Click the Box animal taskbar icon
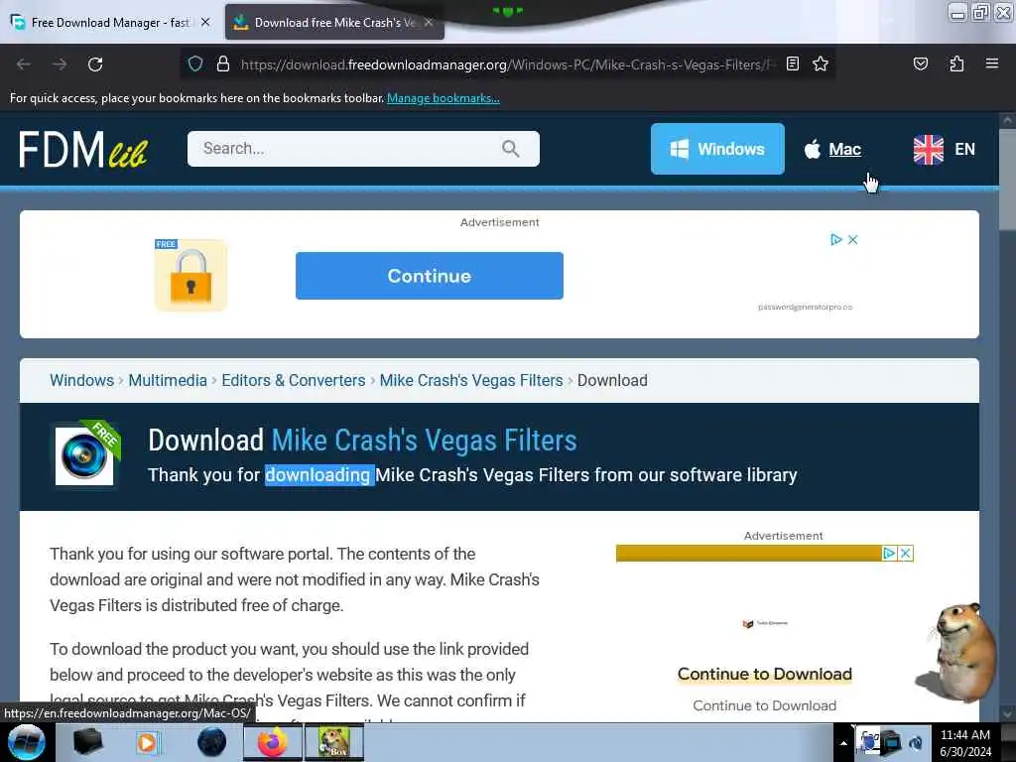The height and width of the screenshot is (762, 1016). pos(333,742)
